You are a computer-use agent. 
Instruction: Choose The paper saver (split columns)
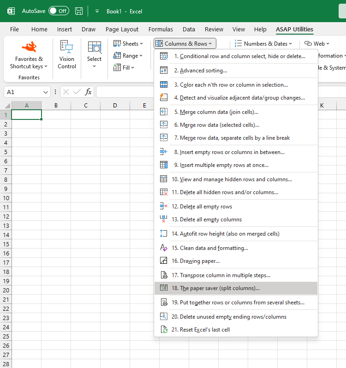pyautogui.click(x=236, y=288)
